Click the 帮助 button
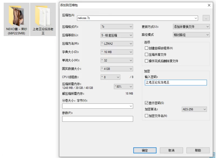 pyautogui.click(x=198, y=151)
